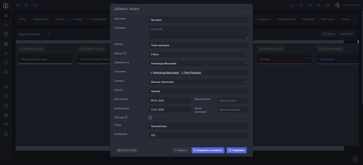The image size is (363, 165).
Task: Expand the Закрепить за dropdown
Action: [198, 64]
